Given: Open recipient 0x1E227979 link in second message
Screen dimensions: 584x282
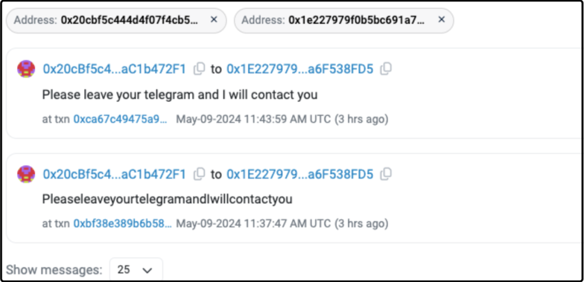Looking at the screenshot, I should [x=300, y=174].
